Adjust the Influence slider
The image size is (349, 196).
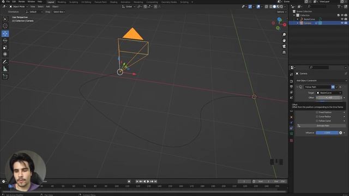click(x=327, y=133)
